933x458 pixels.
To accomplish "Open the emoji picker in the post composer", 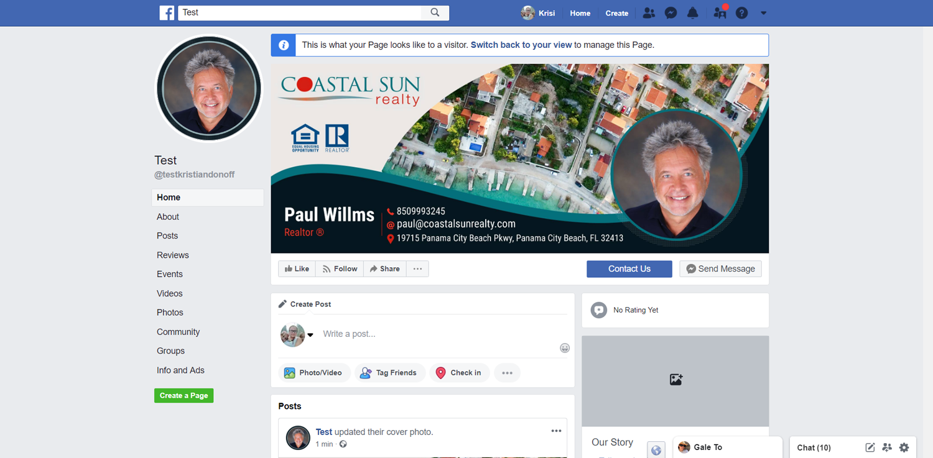I will (565, 348).
